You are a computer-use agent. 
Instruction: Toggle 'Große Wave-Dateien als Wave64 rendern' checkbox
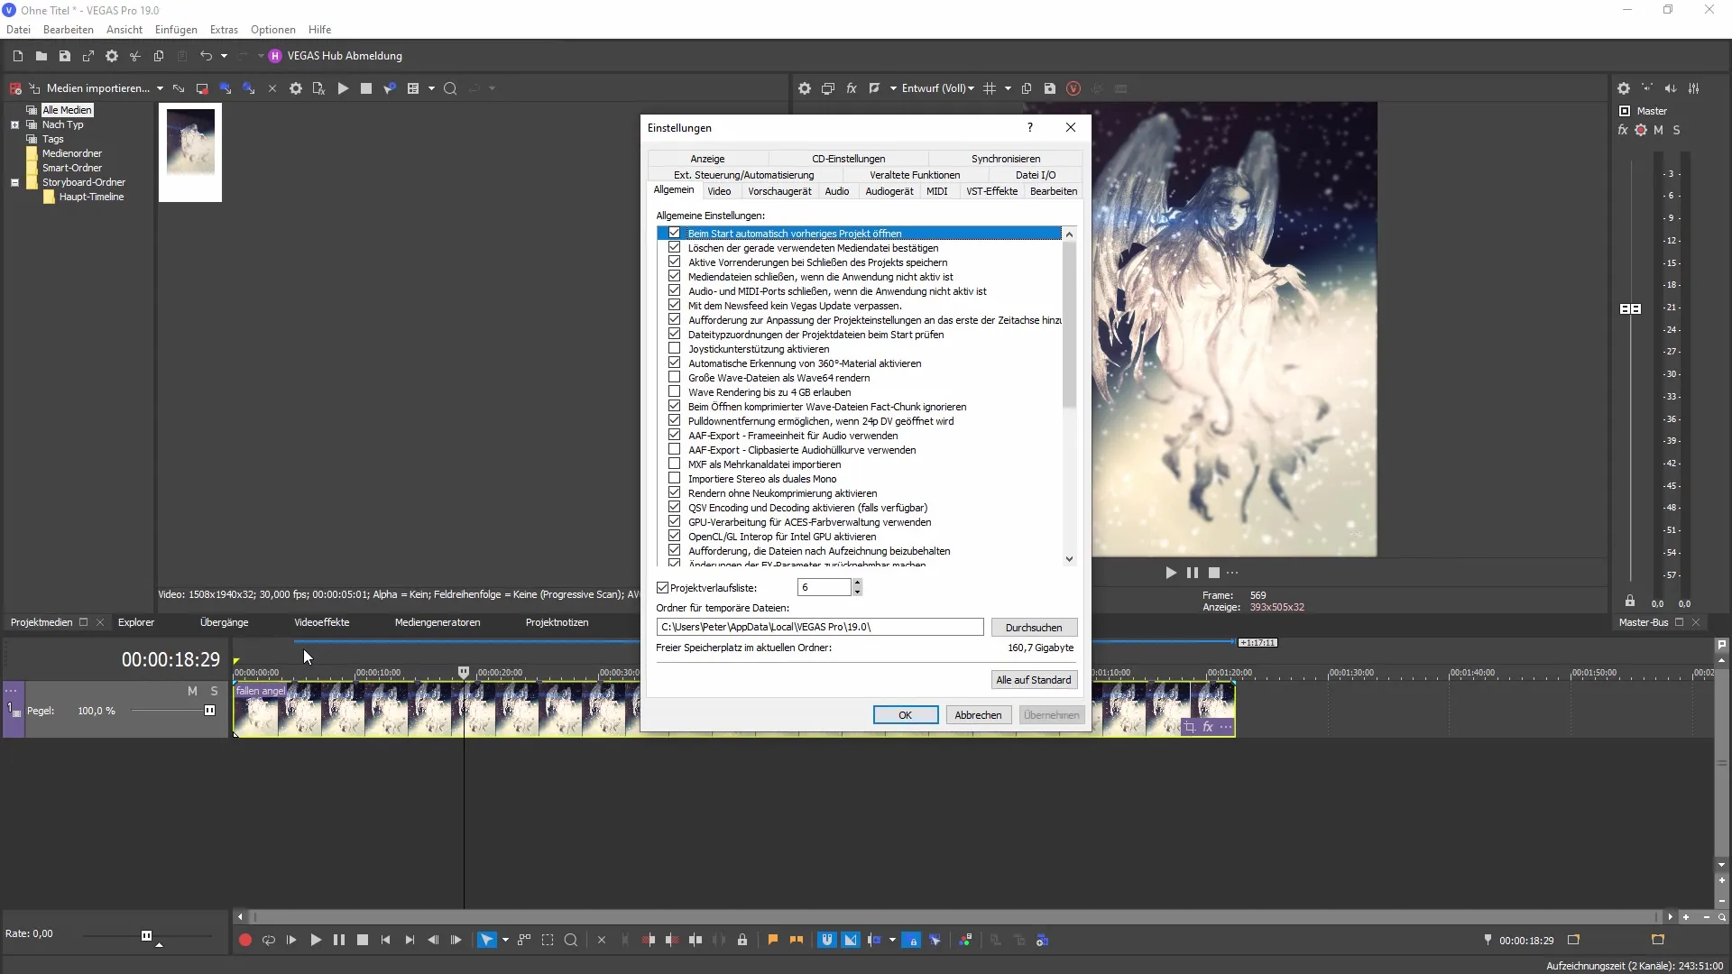(674, 377)
